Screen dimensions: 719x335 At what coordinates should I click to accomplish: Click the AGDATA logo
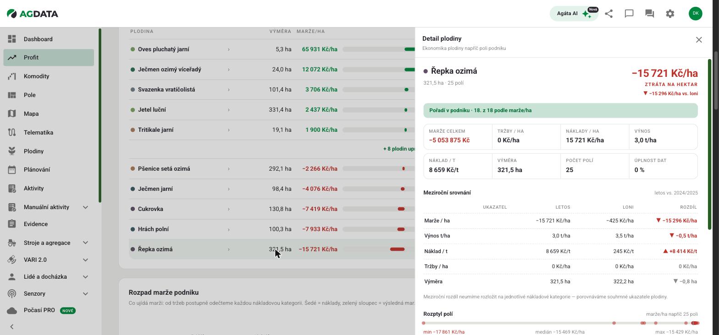(x=33, y=14)
